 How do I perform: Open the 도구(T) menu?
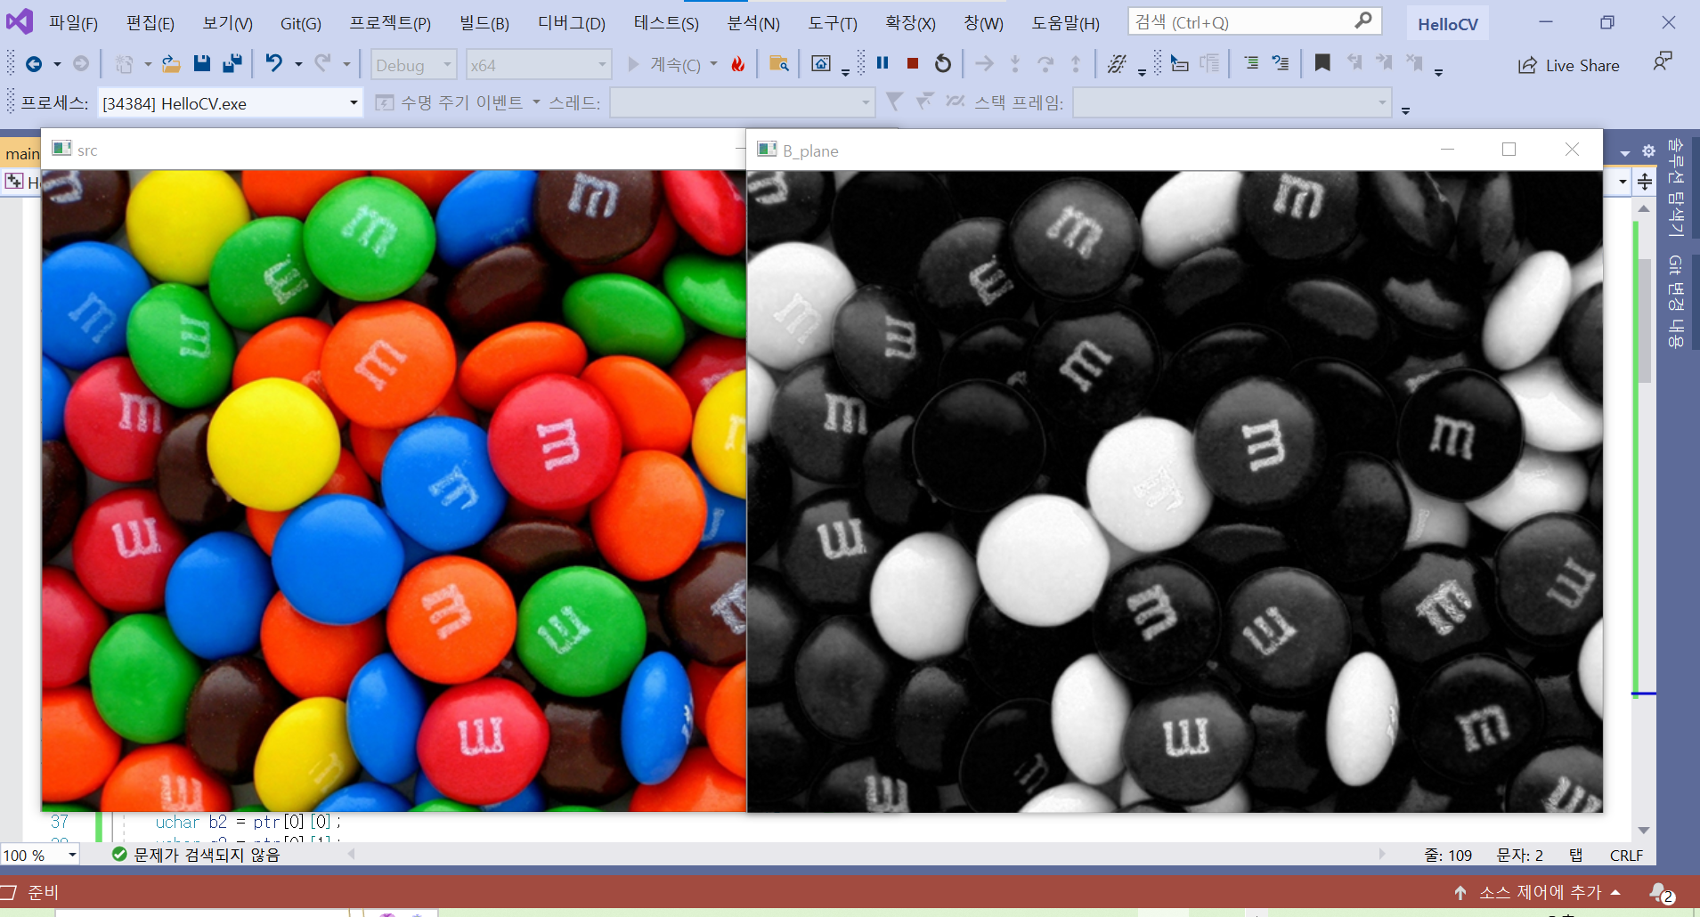(x=833, y=23)
